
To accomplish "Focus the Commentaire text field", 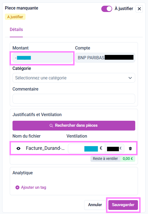I will pos(74,99).
